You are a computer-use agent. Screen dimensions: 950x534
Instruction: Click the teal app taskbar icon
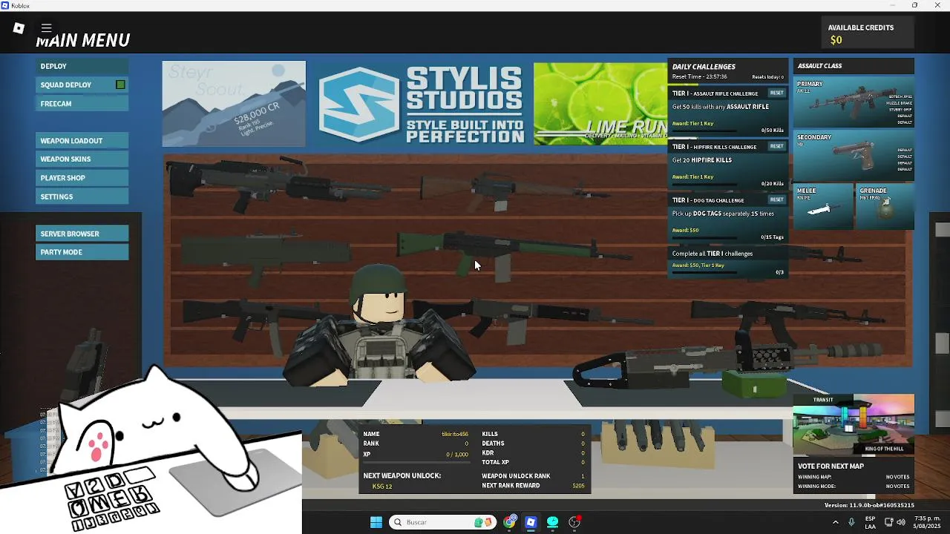pos(552,522)
